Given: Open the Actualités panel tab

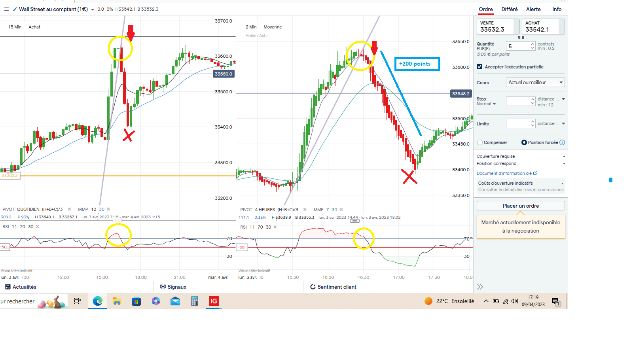Looking at the screenshot, I should tap(21, 287).
